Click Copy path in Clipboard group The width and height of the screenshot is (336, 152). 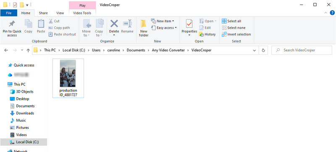[59, 28]
